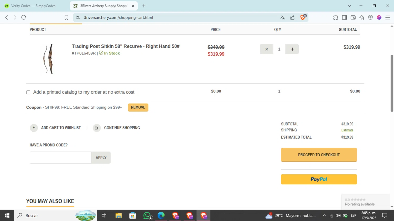Click the page vertical scrollbar thumb
The height and width of the screenshot is (221, 394).
point(392,83)
